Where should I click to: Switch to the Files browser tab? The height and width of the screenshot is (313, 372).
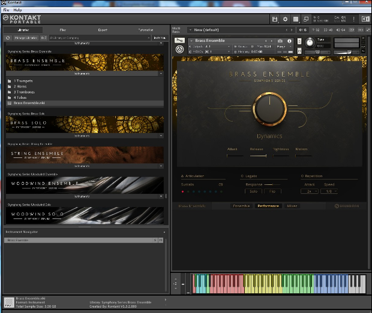pos(63,30)
